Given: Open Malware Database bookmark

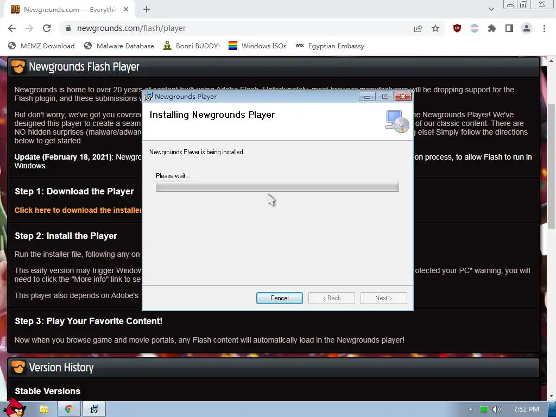Looking at the screenshot, I should pos(119,46).
